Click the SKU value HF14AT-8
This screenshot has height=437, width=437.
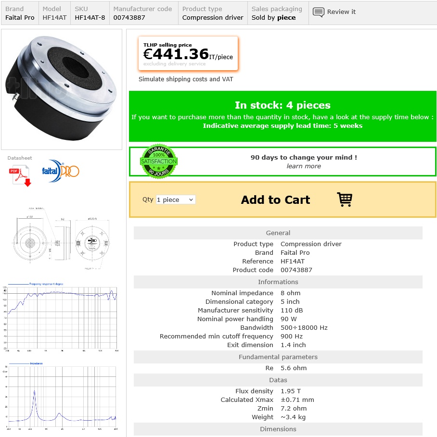(90, 18)
